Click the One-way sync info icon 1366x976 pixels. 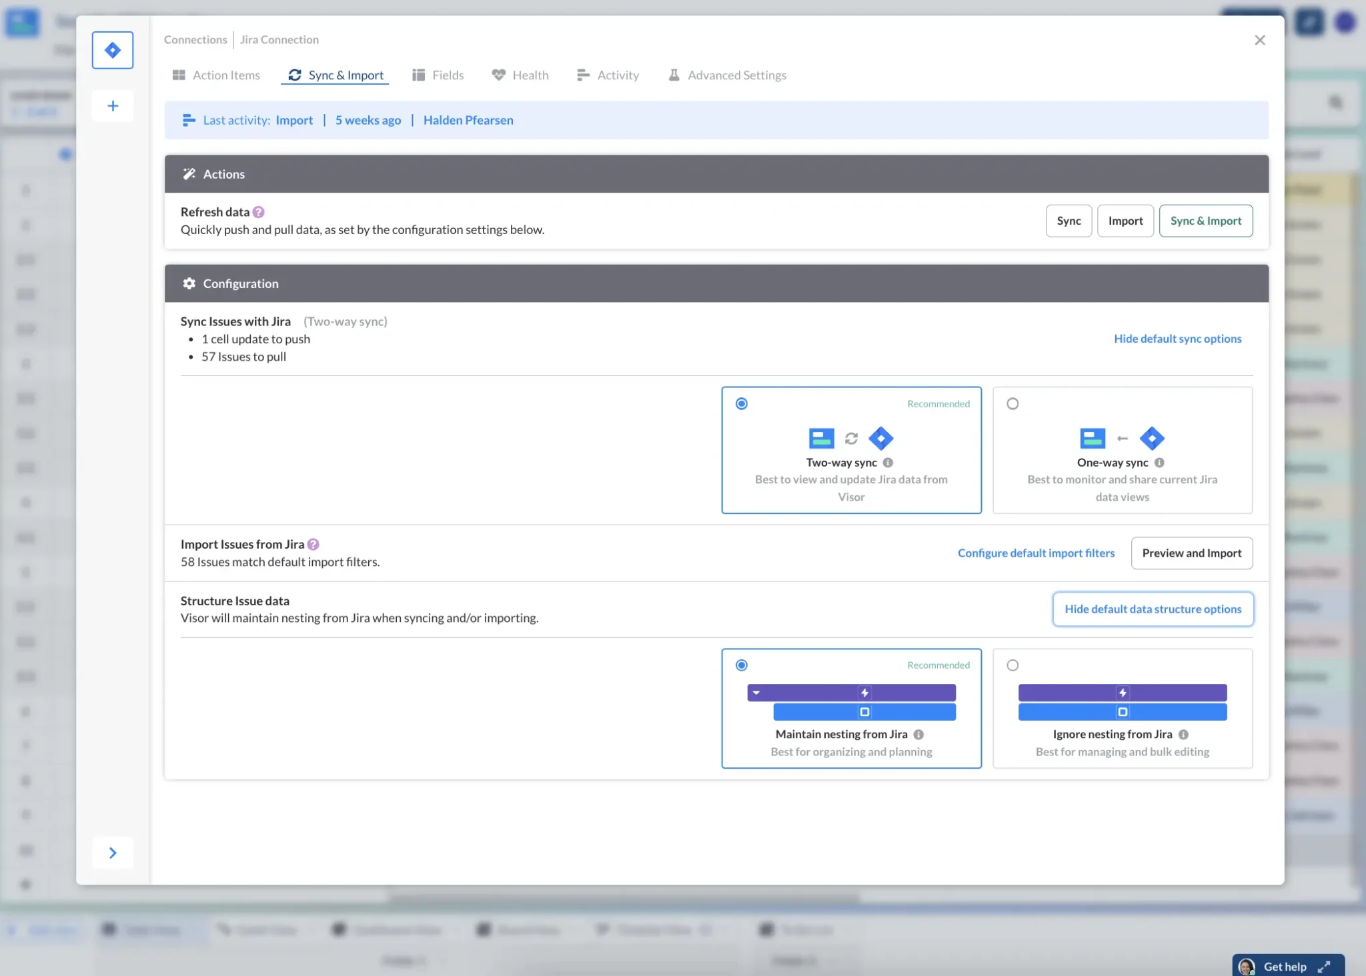(x=1159, y=463)
